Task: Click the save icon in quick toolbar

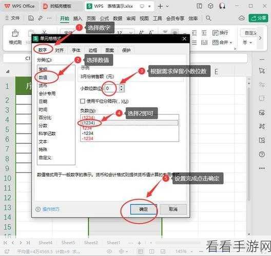Action: [31, 18]
